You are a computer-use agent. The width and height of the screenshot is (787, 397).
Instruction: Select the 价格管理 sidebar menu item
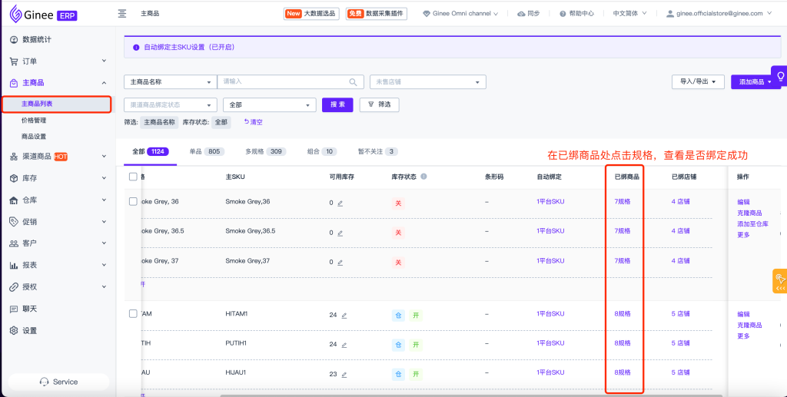34,120
